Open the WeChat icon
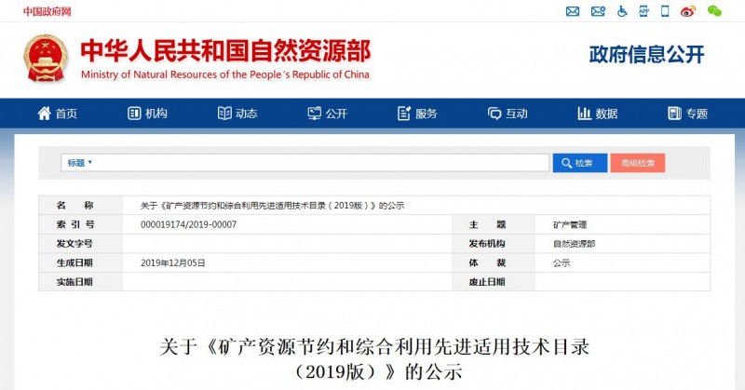The height and width of the screenshot is (390, 745). [714, 11]
